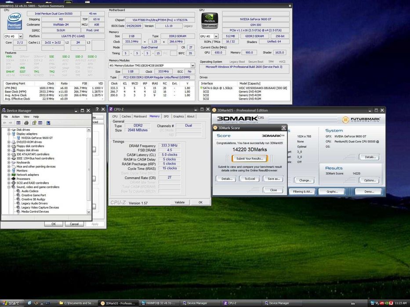
Task: Click the Details button under System
Action: tap(370, 157)
